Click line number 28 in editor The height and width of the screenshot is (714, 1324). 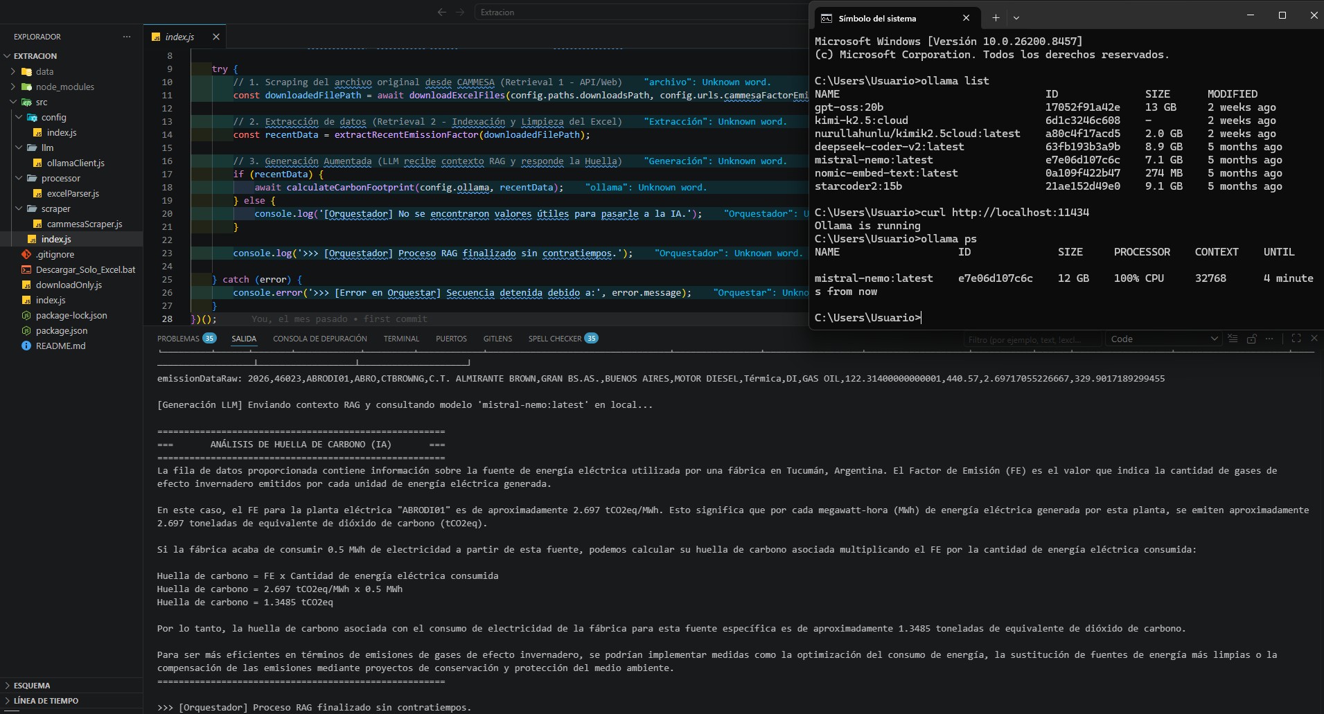[x=167, y=319]
